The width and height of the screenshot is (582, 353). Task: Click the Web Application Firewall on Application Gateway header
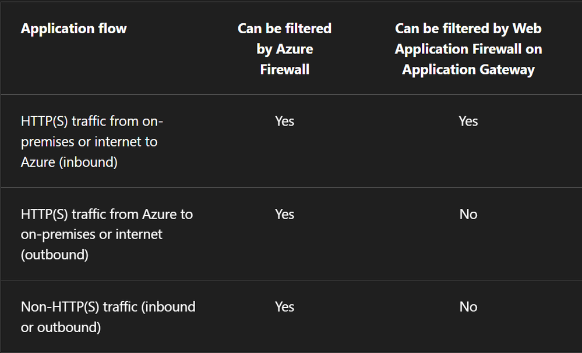tap(468, 49)
